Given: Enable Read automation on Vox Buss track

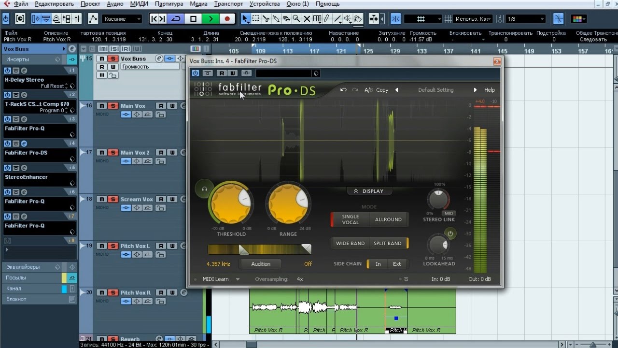Looking at the screenshot, I should (102, 67).
